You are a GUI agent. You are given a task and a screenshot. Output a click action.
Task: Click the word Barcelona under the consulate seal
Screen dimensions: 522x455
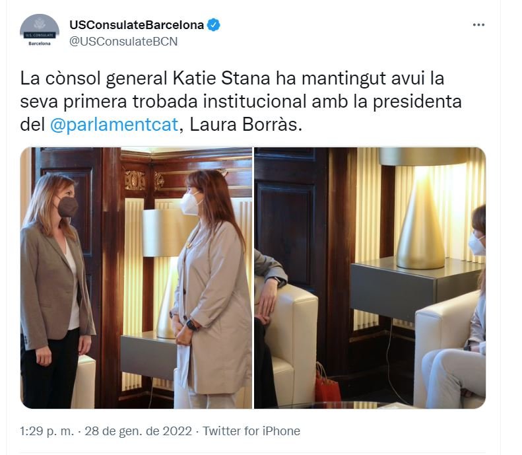(x=40, y=44)
